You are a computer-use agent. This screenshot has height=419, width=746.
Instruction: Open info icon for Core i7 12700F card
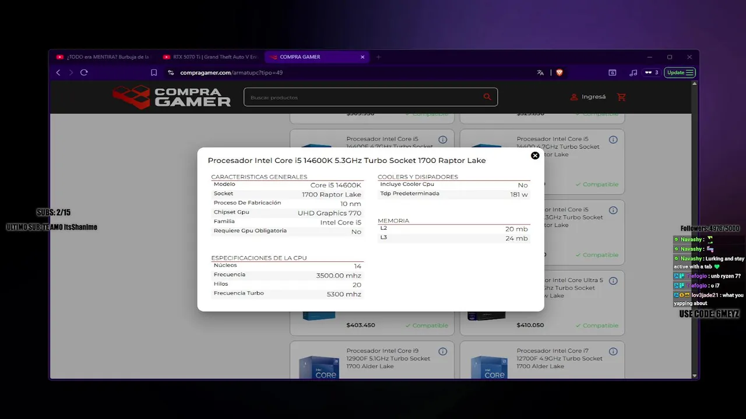coord(613,351)
